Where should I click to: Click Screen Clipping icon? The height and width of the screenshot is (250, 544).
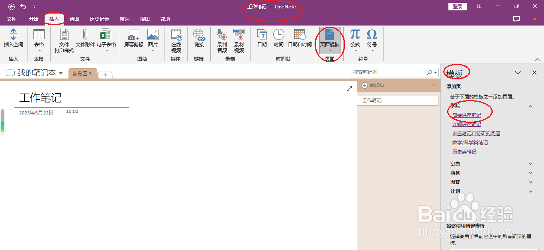pyautogui.click(x=134, y=35)
